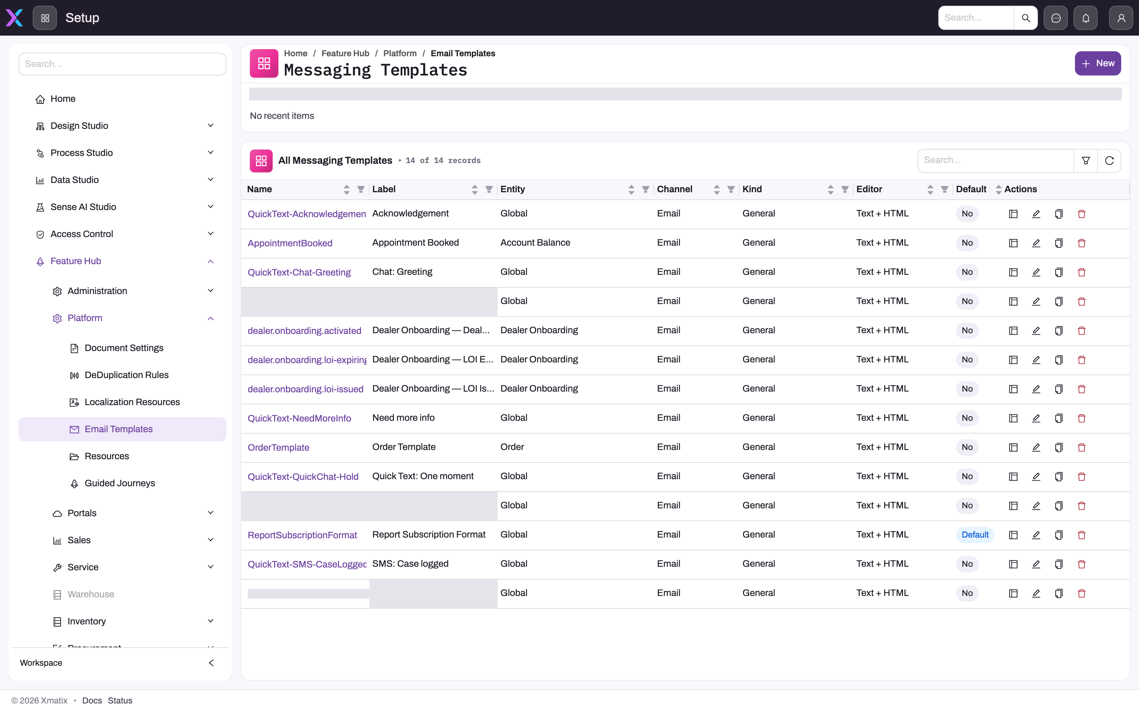Focus the sidebar search field

pos(122,64)
